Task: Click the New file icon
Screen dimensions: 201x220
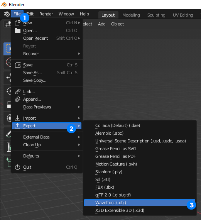Action: pyautogui.click(x=18, y=23)
